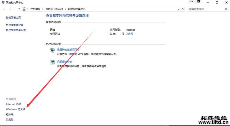
Task: Refresh the control panel page
Action: (183, 9)
